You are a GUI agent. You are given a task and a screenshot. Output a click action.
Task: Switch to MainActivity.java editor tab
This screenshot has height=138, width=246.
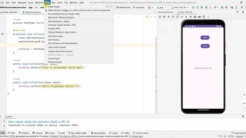[33, 12]
